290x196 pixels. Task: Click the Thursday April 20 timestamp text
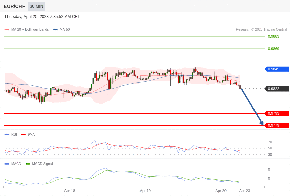click(x=42, y=17)
